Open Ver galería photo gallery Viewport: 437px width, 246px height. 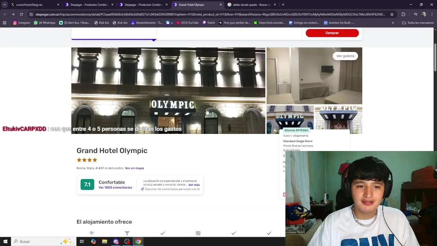point(345,56)
